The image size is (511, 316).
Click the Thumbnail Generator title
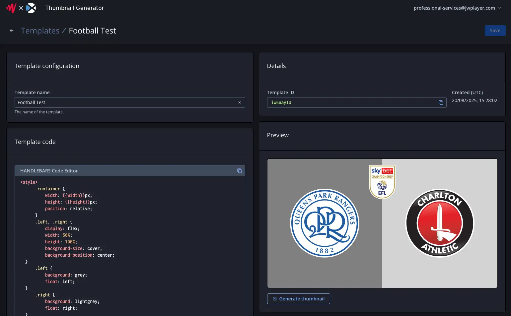click(75, 8)
